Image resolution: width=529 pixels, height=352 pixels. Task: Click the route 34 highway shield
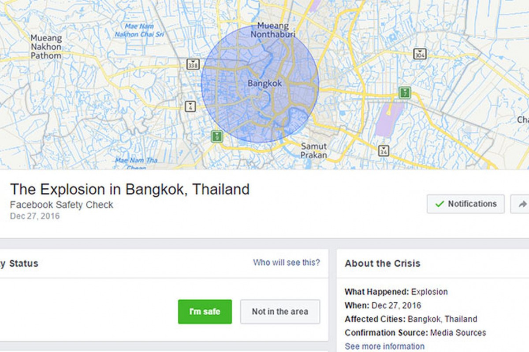click(x=384, y=150)
